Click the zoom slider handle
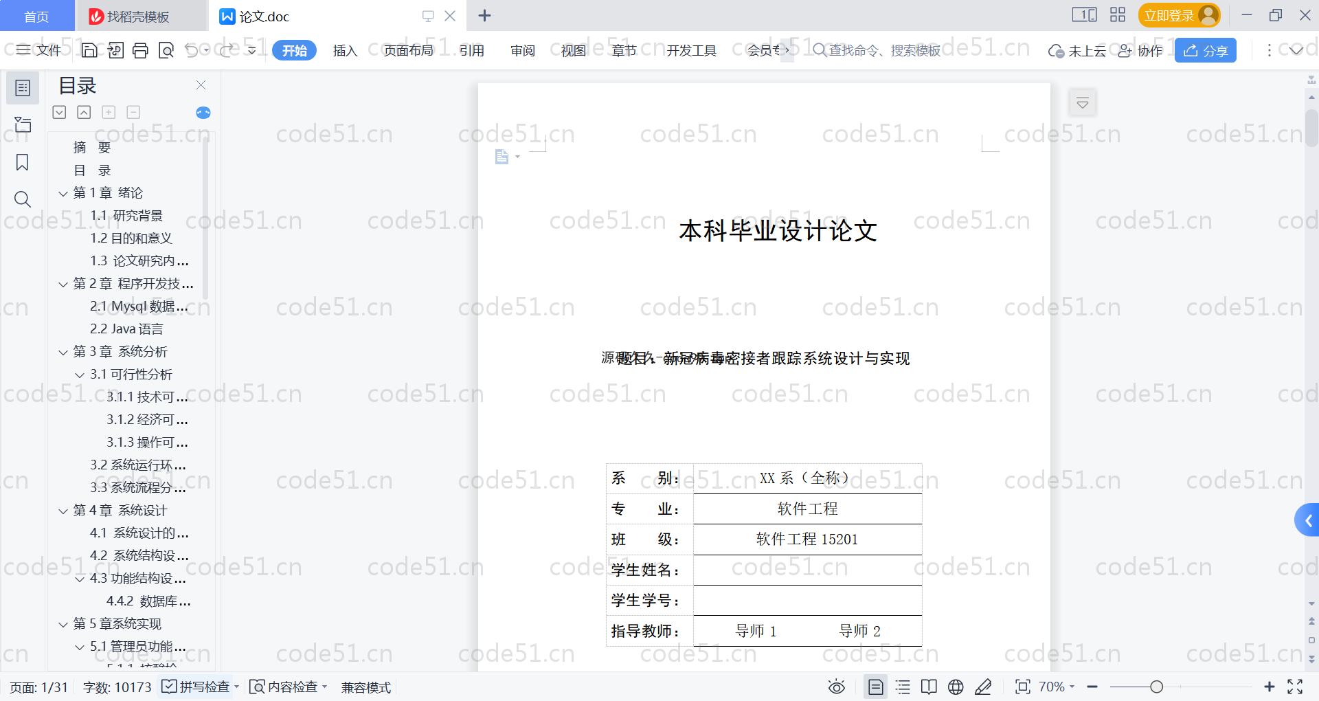This screenshot has width=1319, height=701. pos(1156,687)
